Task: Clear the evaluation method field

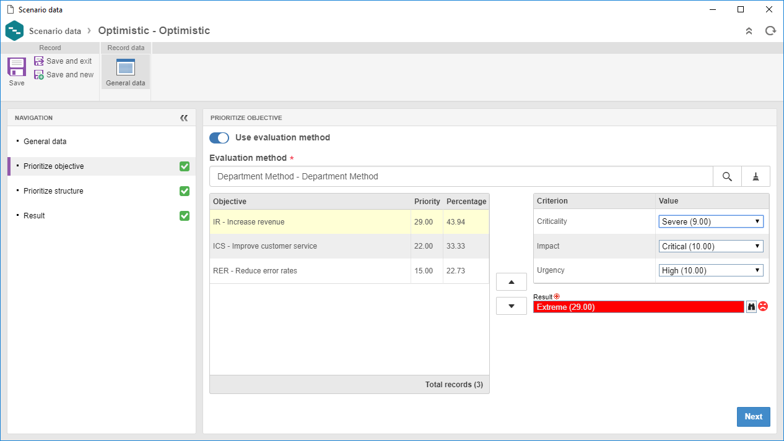Action: 756,176
